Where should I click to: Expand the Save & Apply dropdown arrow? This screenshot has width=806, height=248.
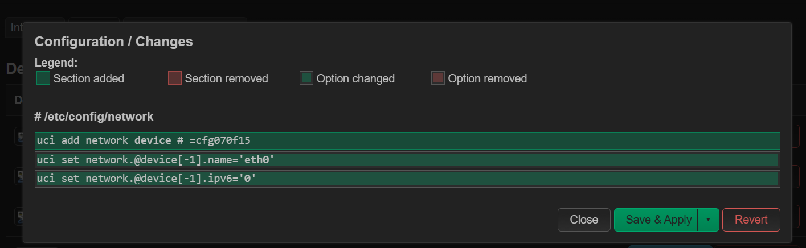[x=708, y=220]
